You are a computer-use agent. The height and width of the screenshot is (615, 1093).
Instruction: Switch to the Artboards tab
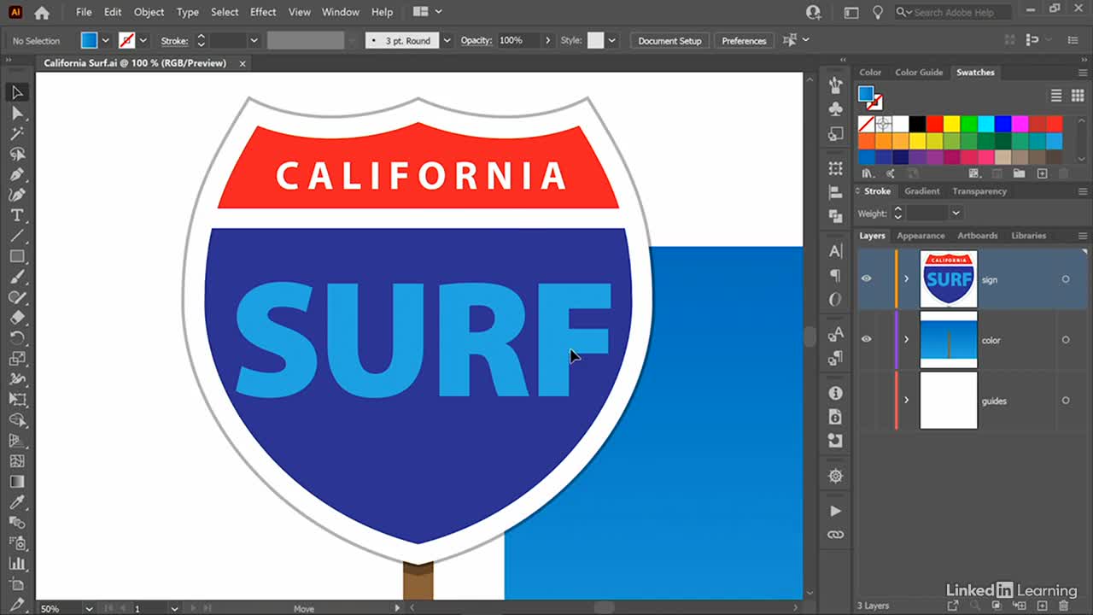978,236
